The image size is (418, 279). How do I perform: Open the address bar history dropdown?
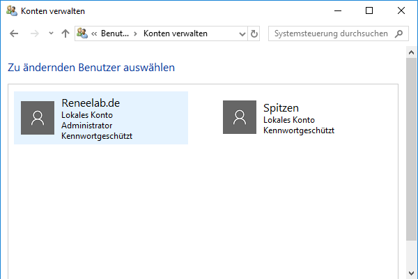pyautogui.click(x=242, y=34)
